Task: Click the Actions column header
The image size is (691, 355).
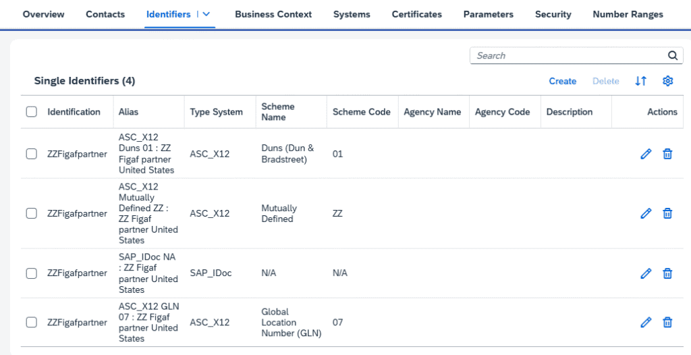Action: point(662,112)
